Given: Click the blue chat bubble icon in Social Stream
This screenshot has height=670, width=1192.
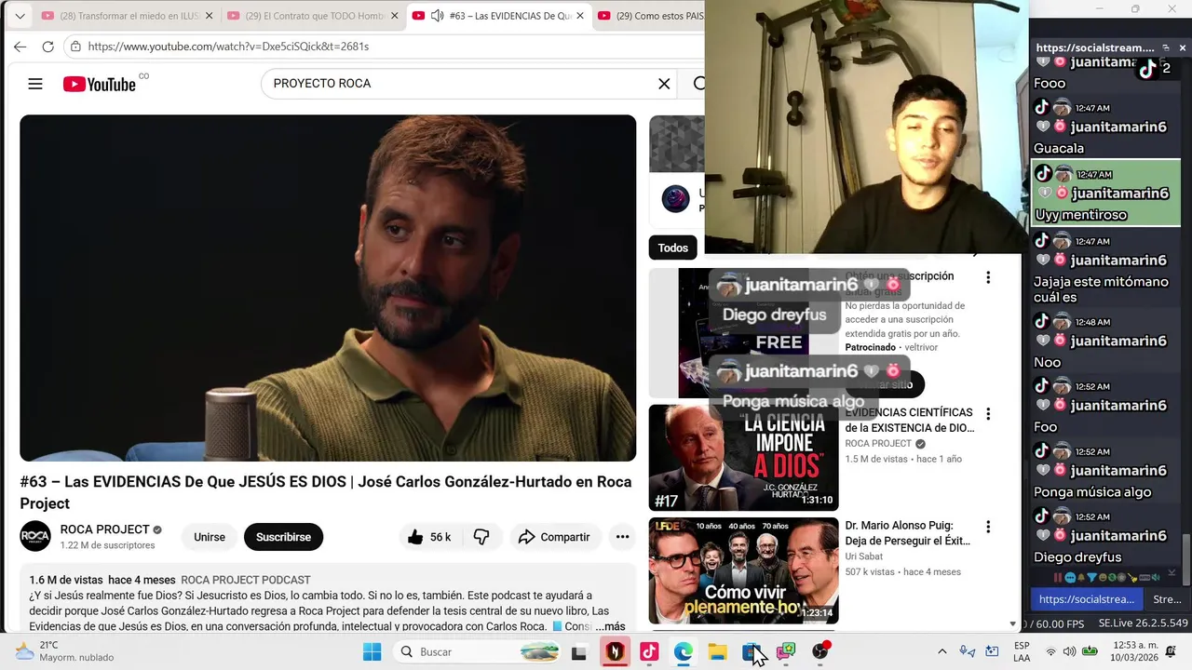Looking at the screenshot, I should 1070,577.
